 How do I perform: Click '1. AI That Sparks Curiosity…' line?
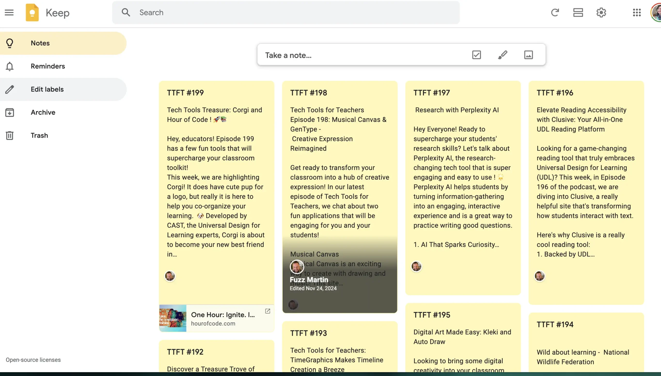click(x=456, y=244)
